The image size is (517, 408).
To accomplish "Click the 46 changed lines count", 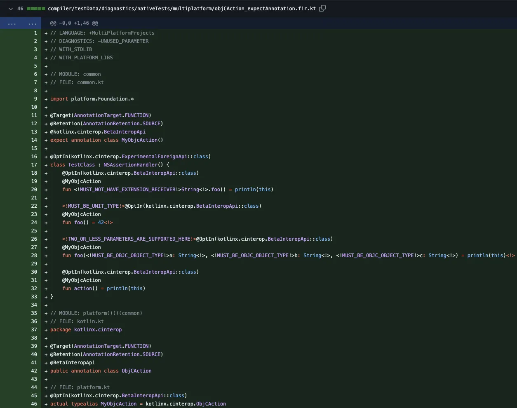I will point(20,9).
